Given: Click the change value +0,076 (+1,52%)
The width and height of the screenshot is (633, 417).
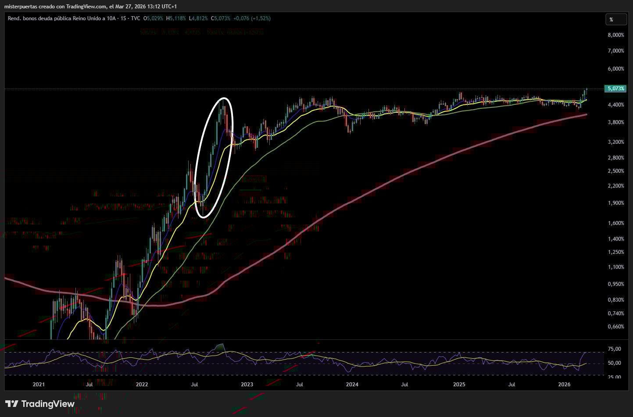Looking at the screenshot, I should (x=252, y=18).
